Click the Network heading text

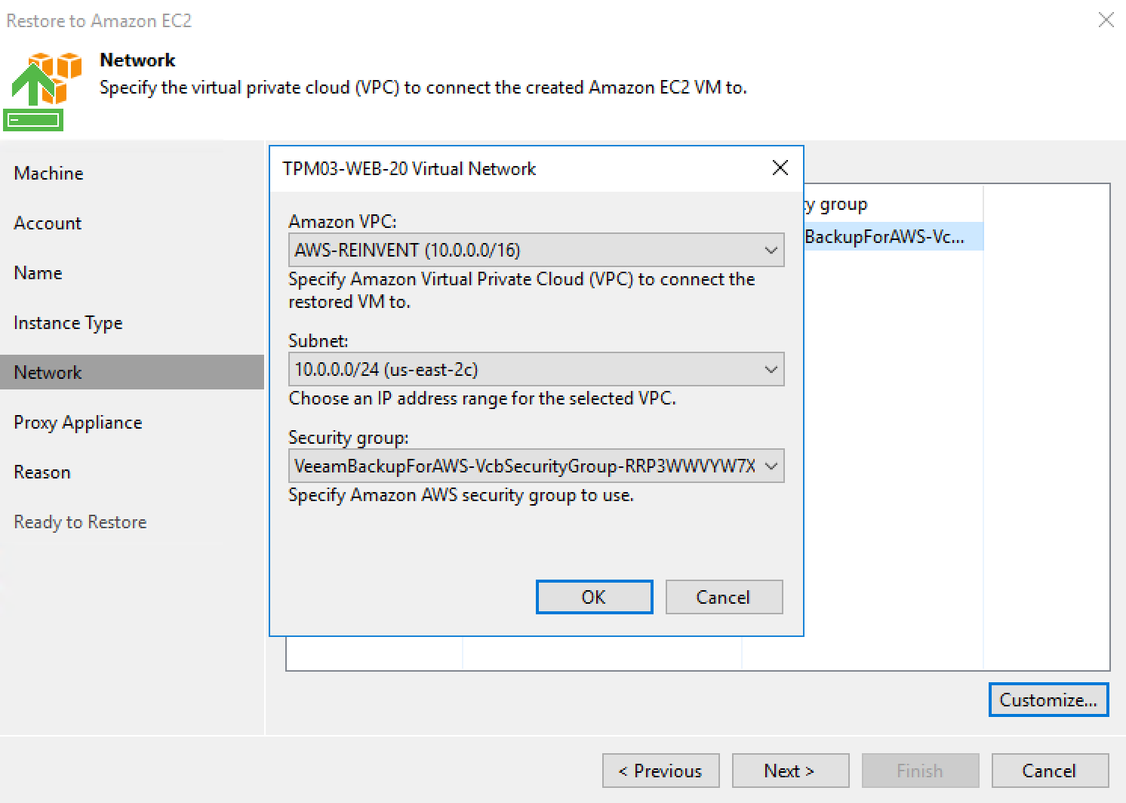(x=137, y=60)
